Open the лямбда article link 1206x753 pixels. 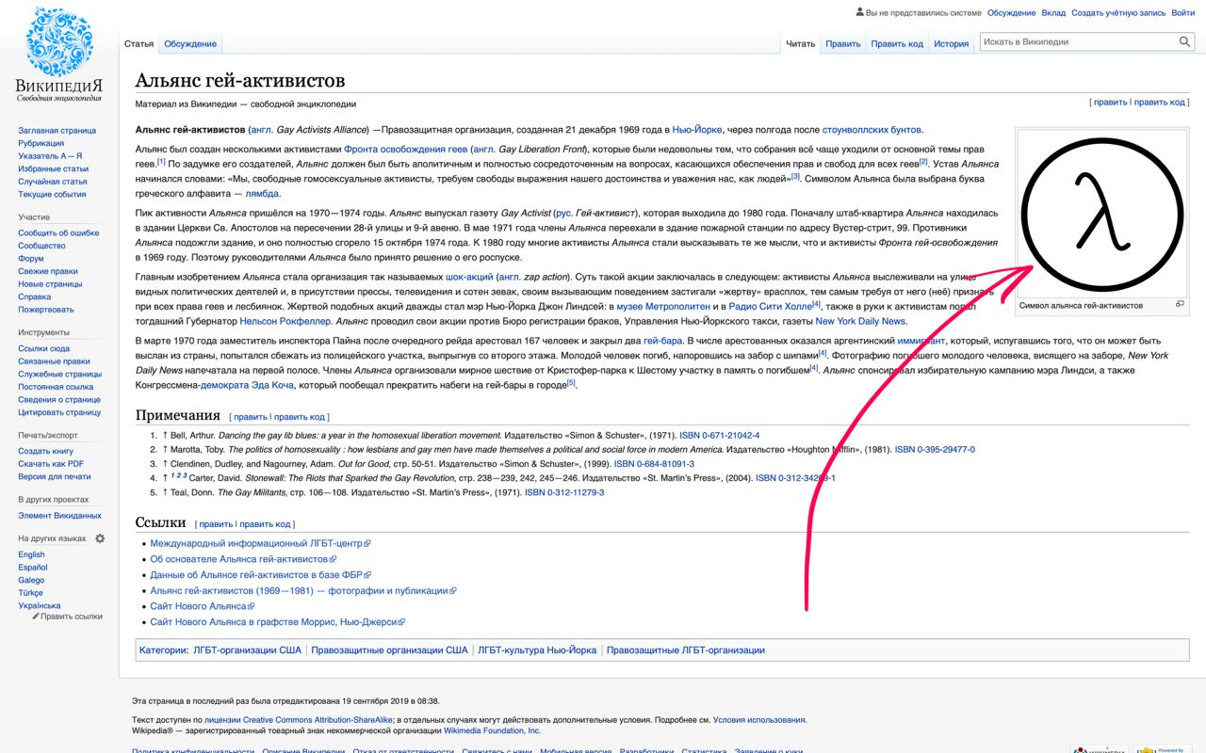coord(262,193)
